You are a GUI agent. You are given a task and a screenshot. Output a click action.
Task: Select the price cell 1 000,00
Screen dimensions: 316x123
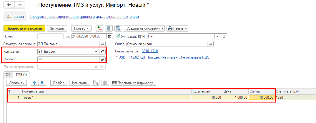point(235,97)
